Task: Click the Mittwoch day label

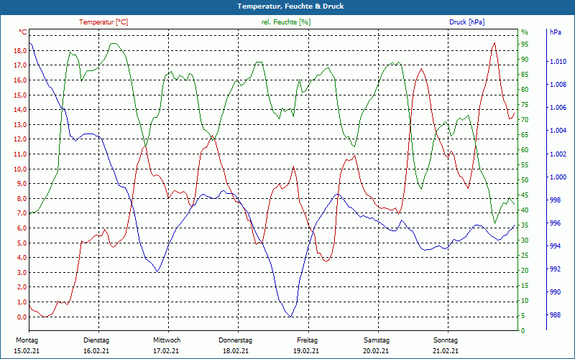Action: [x=167, y=340]
